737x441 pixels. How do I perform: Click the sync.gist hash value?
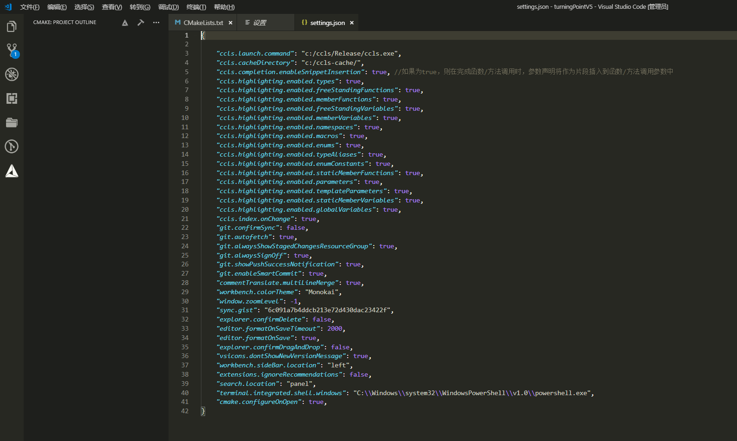(x=327, y=310)
